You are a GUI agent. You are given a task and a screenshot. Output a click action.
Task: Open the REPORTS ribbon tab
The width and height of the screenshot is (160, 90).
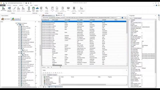tap(21, 5)
